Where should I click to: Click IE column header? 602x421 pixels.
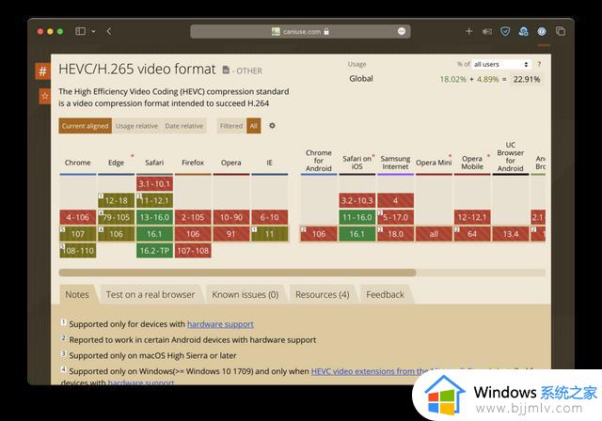[270, 163]
